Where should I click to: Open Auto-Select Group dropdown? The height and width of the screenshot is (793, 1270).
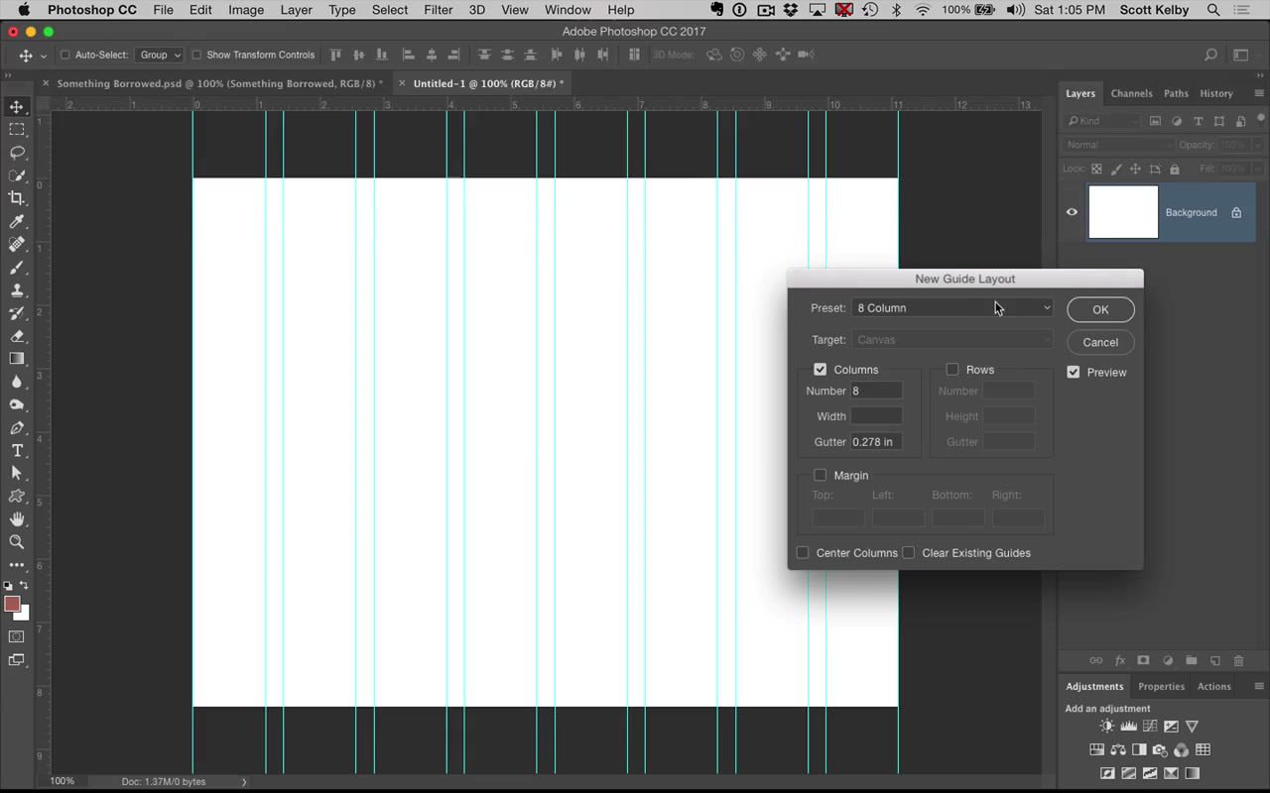point(160,56)
